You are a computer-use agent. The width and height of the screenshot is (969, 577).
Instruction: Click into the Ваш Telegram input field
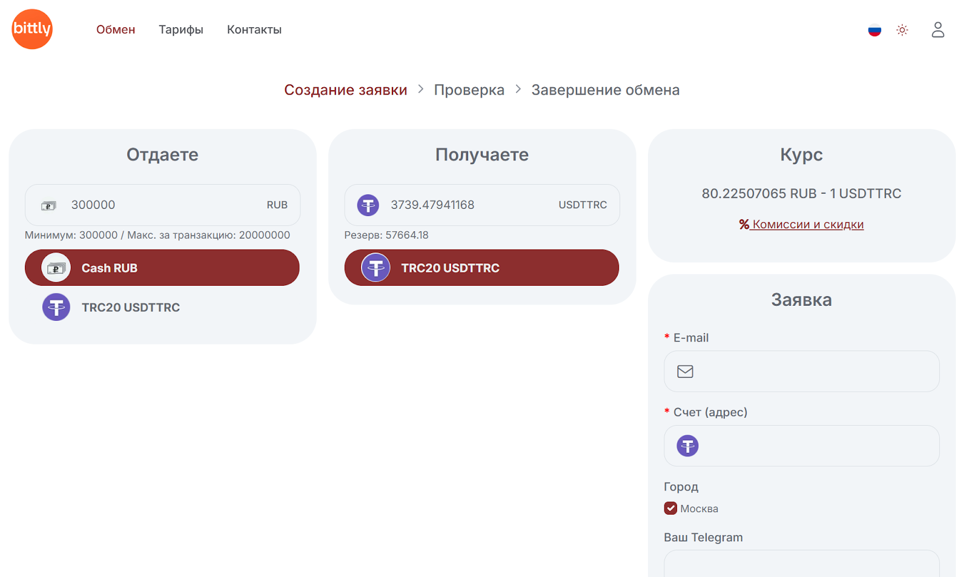[802, 564]
